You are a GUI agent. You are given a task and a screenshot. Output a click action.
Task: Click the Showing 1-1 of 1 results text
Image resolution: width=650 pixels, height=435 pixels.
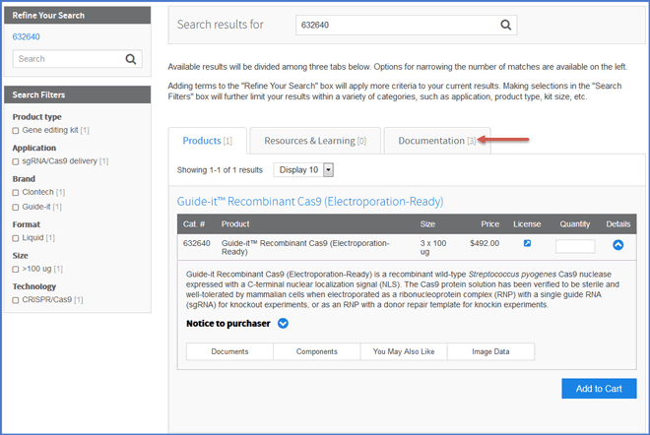point(220,170)
